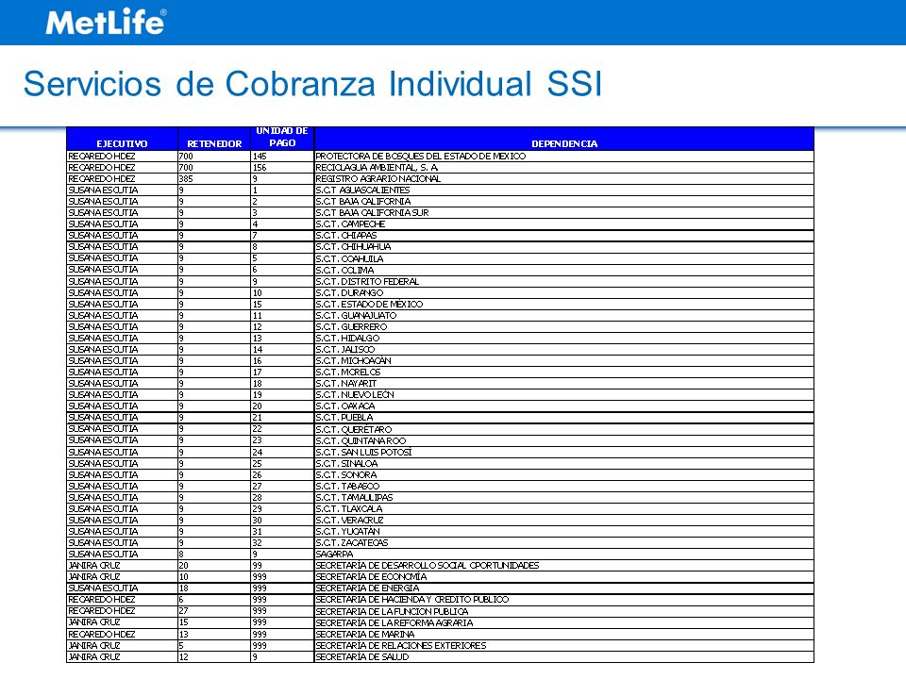This screenshot has height=679, width=906.
Task: Select S.C.T. CHIAPAS cell
Action: click(x=564, y=236)
